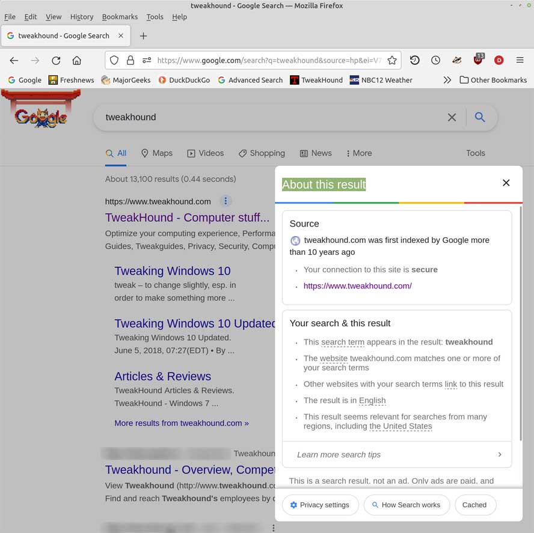This screenshot has width=534, height=533.
Task: Click More results from tweakhound.com
Action: 182,423
